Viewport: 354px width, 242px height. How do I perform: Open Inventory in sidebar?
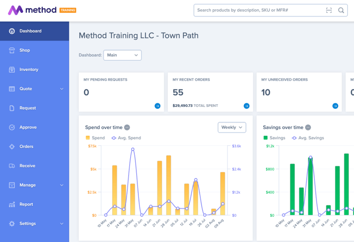tap(34, 69)
